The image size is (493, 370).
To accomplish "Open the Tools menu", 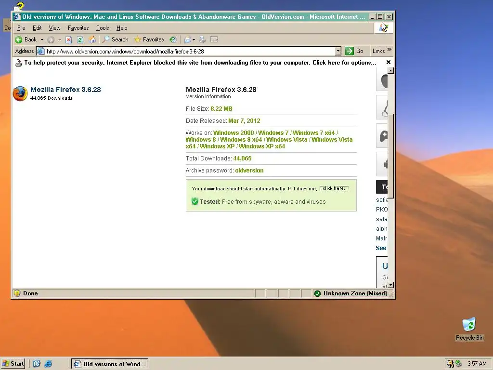I will (103, 28).
